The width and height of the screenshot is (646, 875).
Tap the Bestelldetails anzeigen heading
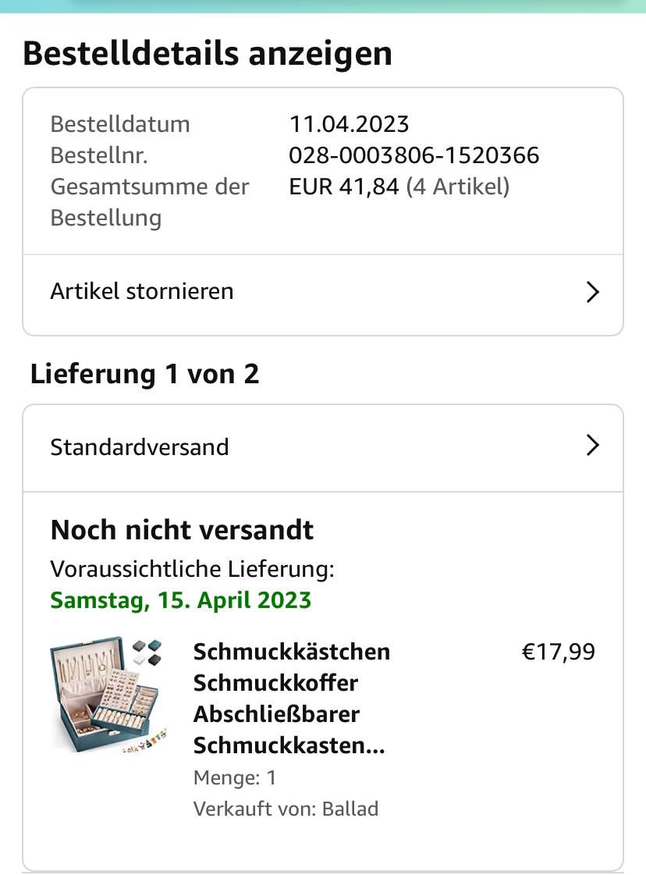[208, 54]
